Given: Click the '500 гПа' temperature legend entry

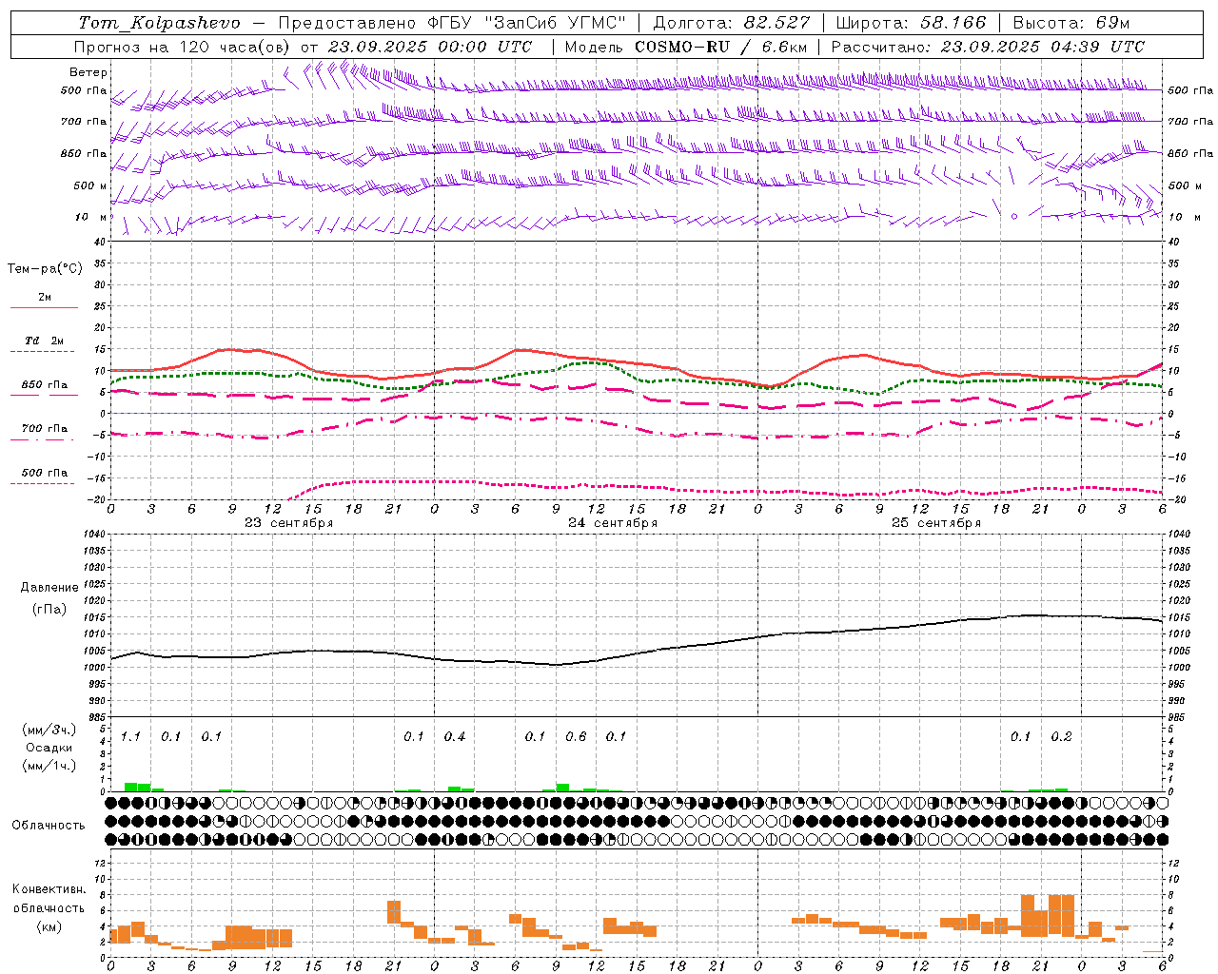Looking at the screenshot, I should pyautogui.click(x=45, y=473).
